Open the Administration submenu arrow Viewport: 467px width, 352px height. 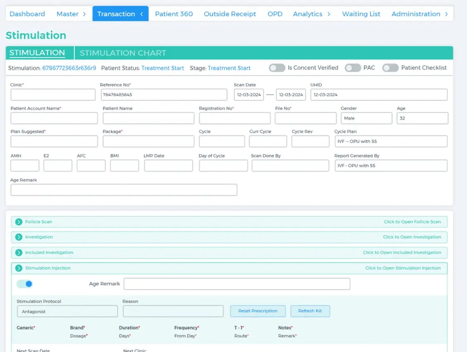[x=446, y=14]
